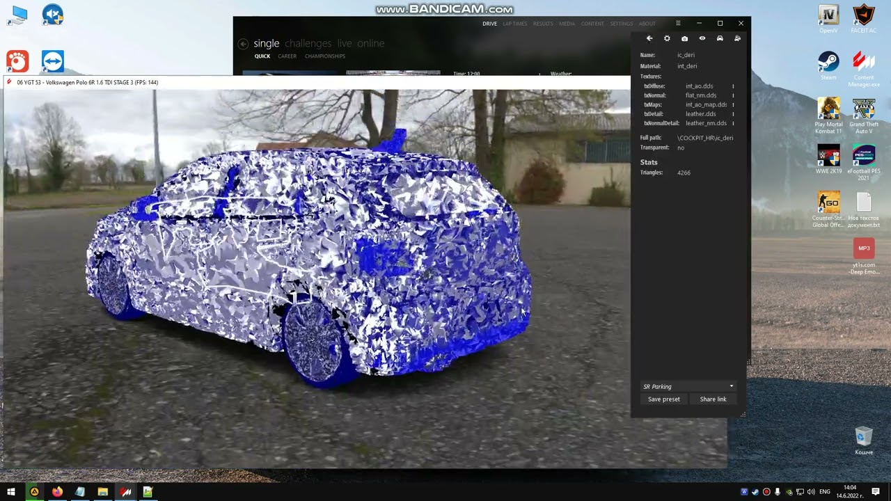Select the single drive mode
Screen dimensions: 891x501
click(x=266, y=43)
